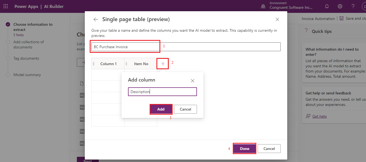The width and height of the screenshot is (366, 162).
Task: Open the Get help link
Action: (x=319, y=116)
